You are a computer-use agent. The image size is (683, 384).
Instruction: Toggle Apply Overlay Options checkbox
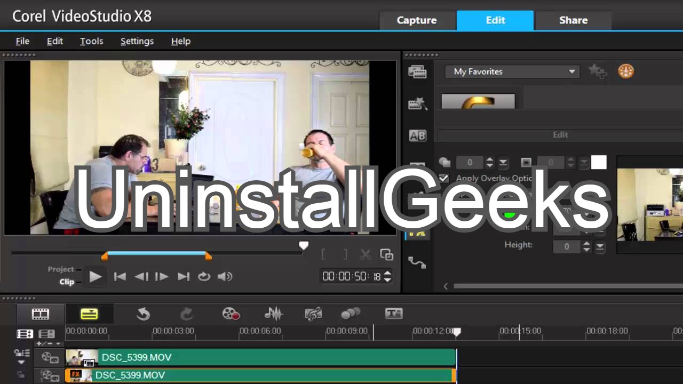tap(443, 178)
